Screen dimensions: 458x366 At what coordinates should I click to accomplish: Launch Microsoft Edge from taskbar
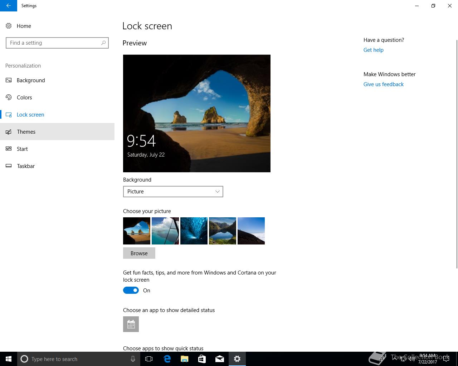[167, 359]
